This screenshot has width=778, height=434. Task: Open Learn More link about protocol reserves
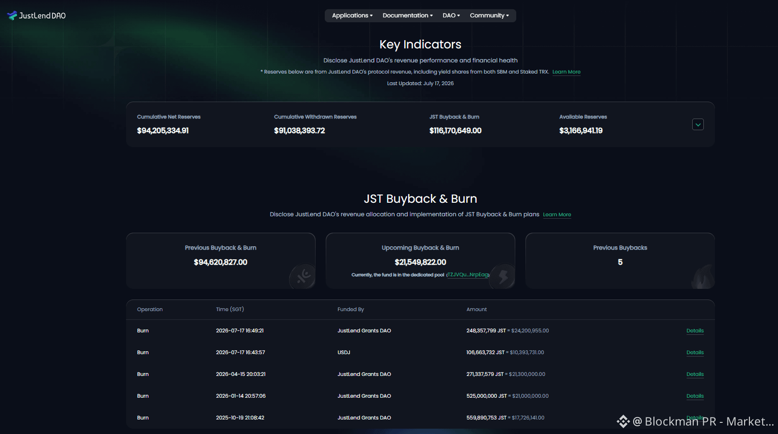pos(566,72)
